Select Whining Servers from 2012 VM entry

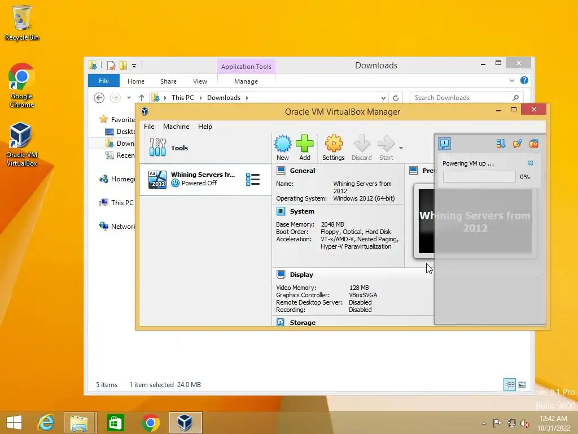pos(205,179)
